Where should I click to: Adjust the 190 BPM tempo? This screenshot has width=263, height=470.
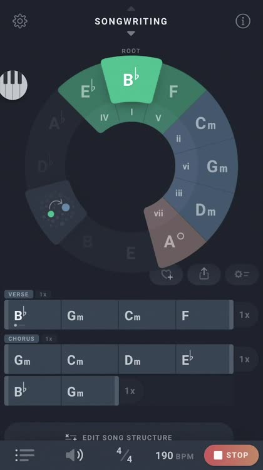(x=175, y=456)
